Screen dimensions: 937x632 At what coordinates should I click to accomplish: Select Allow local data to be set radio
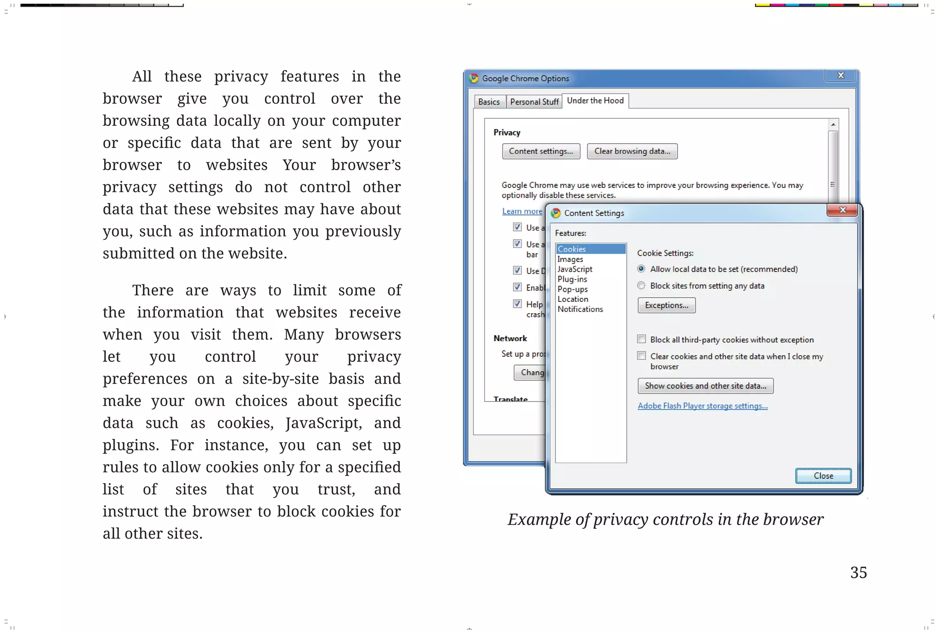pos(641,269)
